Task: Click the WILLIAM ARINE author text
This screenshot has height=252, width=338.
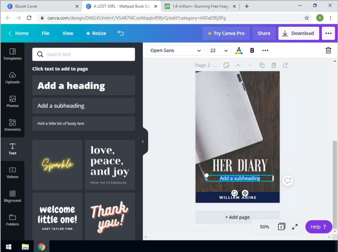Action: click(x=238, y=197)
